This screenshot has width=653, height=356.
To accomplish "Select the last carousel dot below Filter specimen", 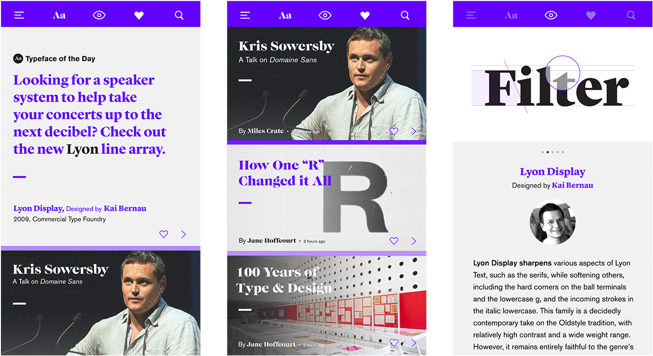I will click(563, 152).
